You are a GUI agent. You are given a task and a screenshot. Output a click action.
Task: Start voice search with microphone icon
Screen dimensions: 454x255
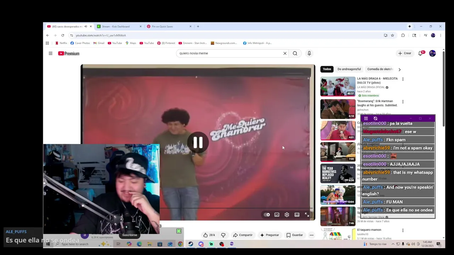(309, 53)
